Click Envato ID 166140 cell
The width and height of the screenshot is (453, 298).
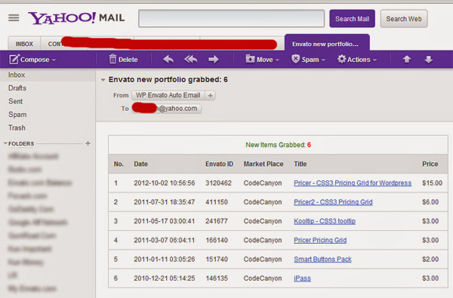pos(217,240)
